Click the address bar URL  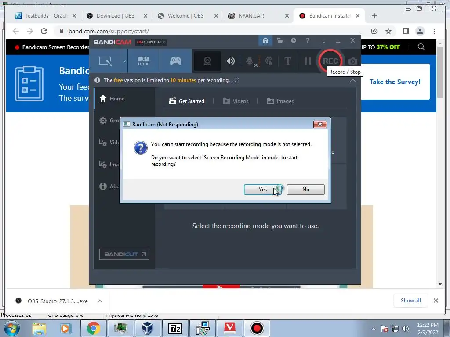[109, 31]
